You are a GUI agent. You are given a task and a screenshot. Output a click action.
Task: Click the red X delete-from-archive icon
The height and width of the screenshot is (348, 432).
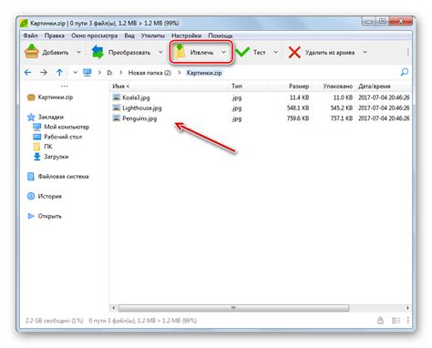pyautogui.click(x=294, y=52)
